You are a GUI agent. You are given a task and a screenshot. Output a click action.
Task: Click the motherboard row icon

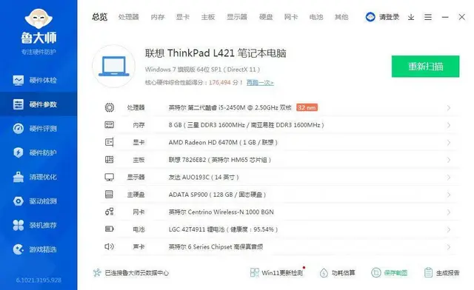(110, 160)
